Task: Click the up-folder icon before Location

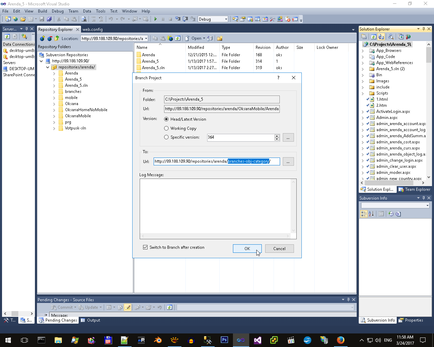Action: pyautogui.click(x=57, y=38)
